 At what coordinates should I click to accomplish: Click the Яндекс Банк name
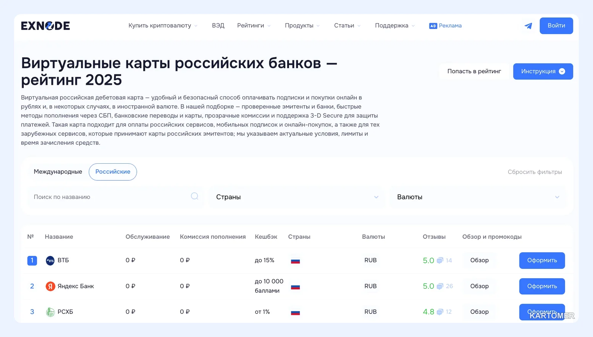coord(75,286)
